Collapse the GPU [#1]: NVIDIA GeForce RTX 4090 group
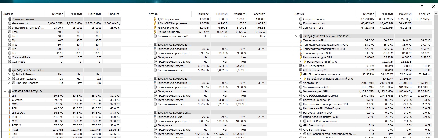 tap(296, 36)
